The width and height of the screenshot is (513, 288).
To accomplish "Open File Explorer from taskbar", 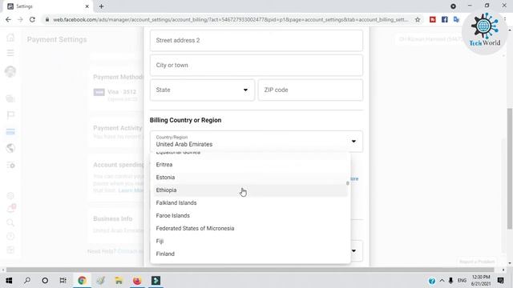I will [119, 281].
